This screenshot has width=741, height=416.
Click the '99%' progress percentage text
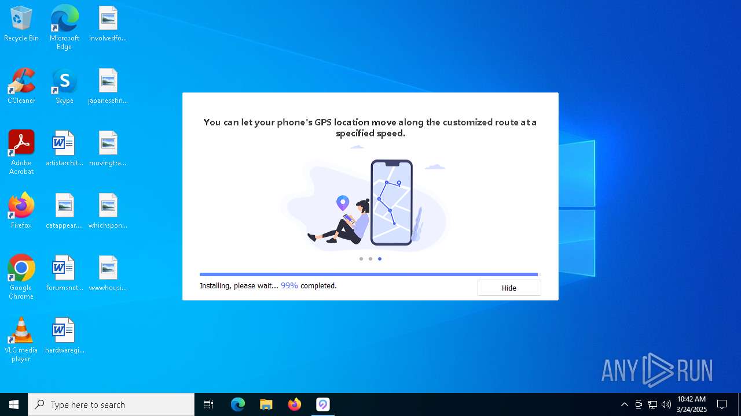tap(289, 285)
